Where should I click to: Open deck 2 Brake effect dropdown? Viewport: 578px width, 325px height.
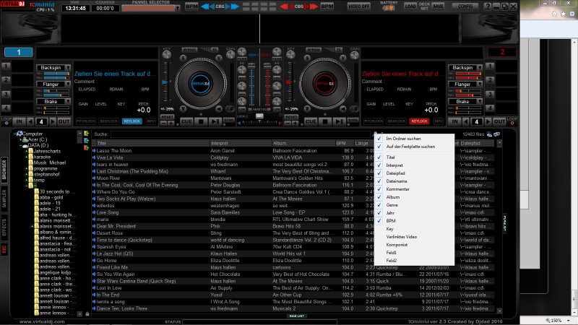pyautogui.click(x=480, y=101)
